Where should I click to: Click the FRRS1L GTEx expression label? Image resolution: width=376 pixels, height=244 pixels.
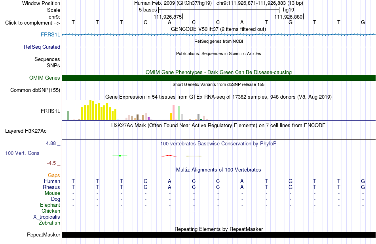pos(50,111)
